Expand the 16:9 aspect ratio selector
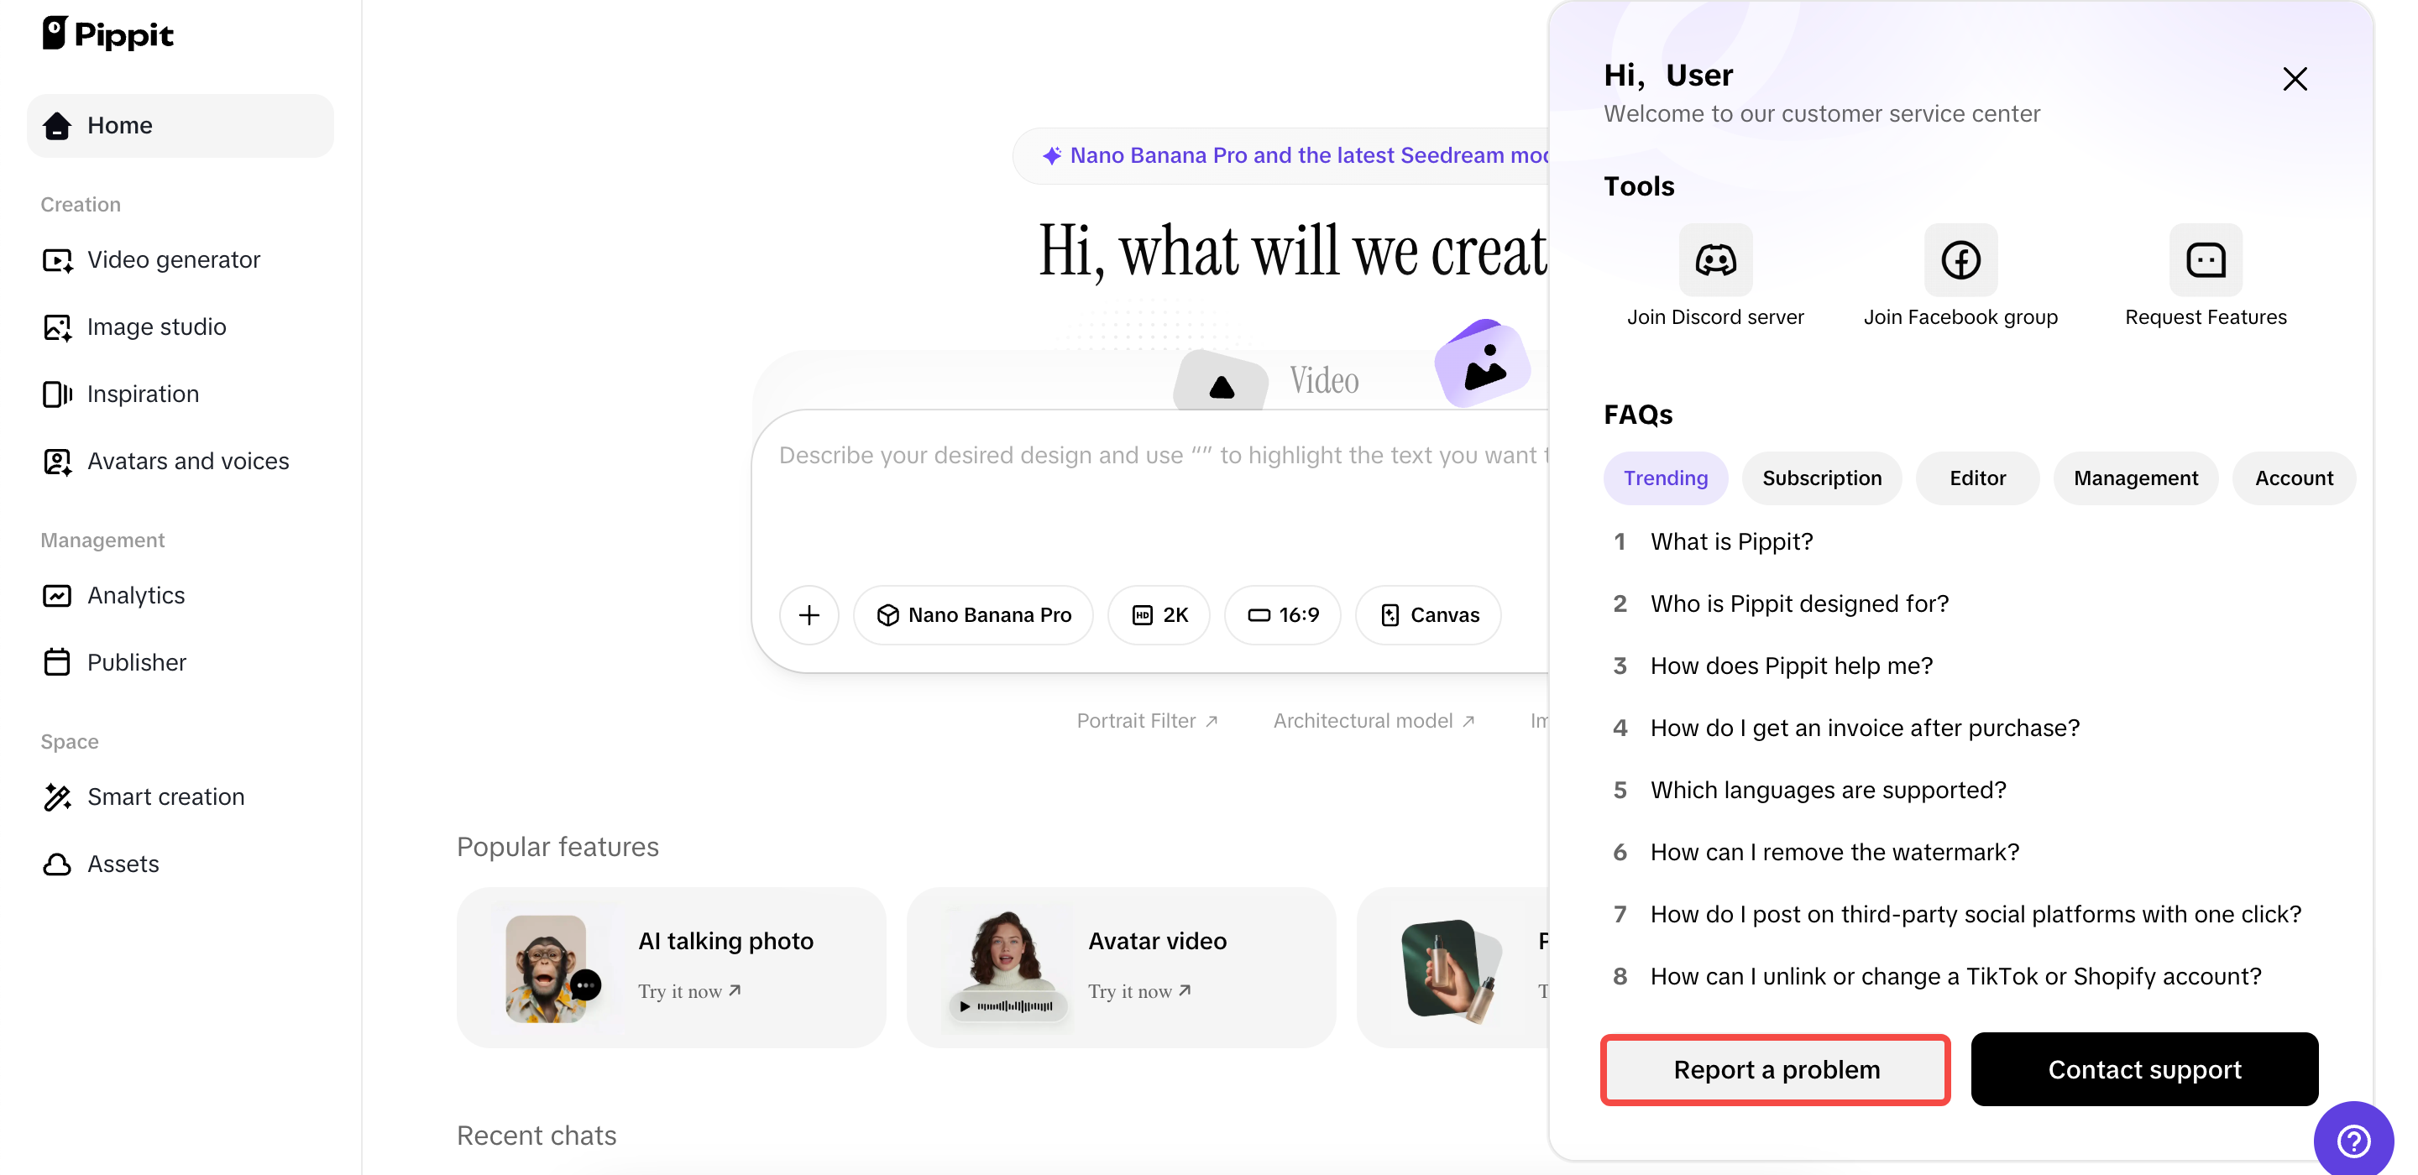2418x1175 pixels. click(x=1282, y=614)
